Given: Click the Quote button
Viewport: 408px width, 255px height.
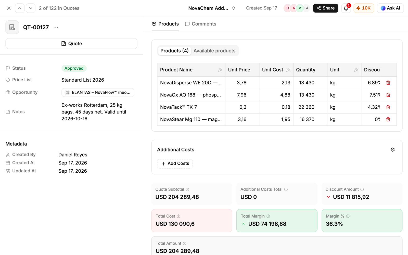Looking at the screenshot, I should click(x=71, y=44).
